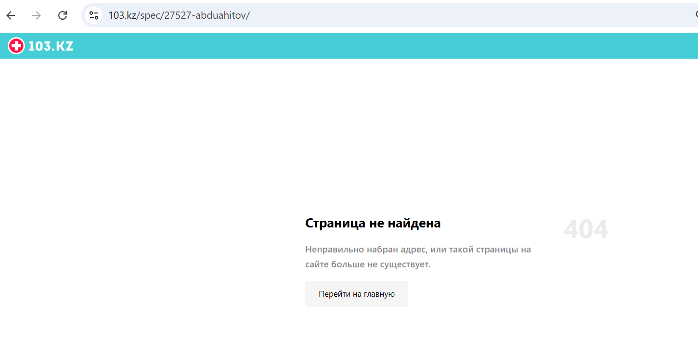The height and width of the screenshot is (352, 698).
Task: Click the "Перейти на главную" button
Action: pyautogui.click(x=357, y=294)
